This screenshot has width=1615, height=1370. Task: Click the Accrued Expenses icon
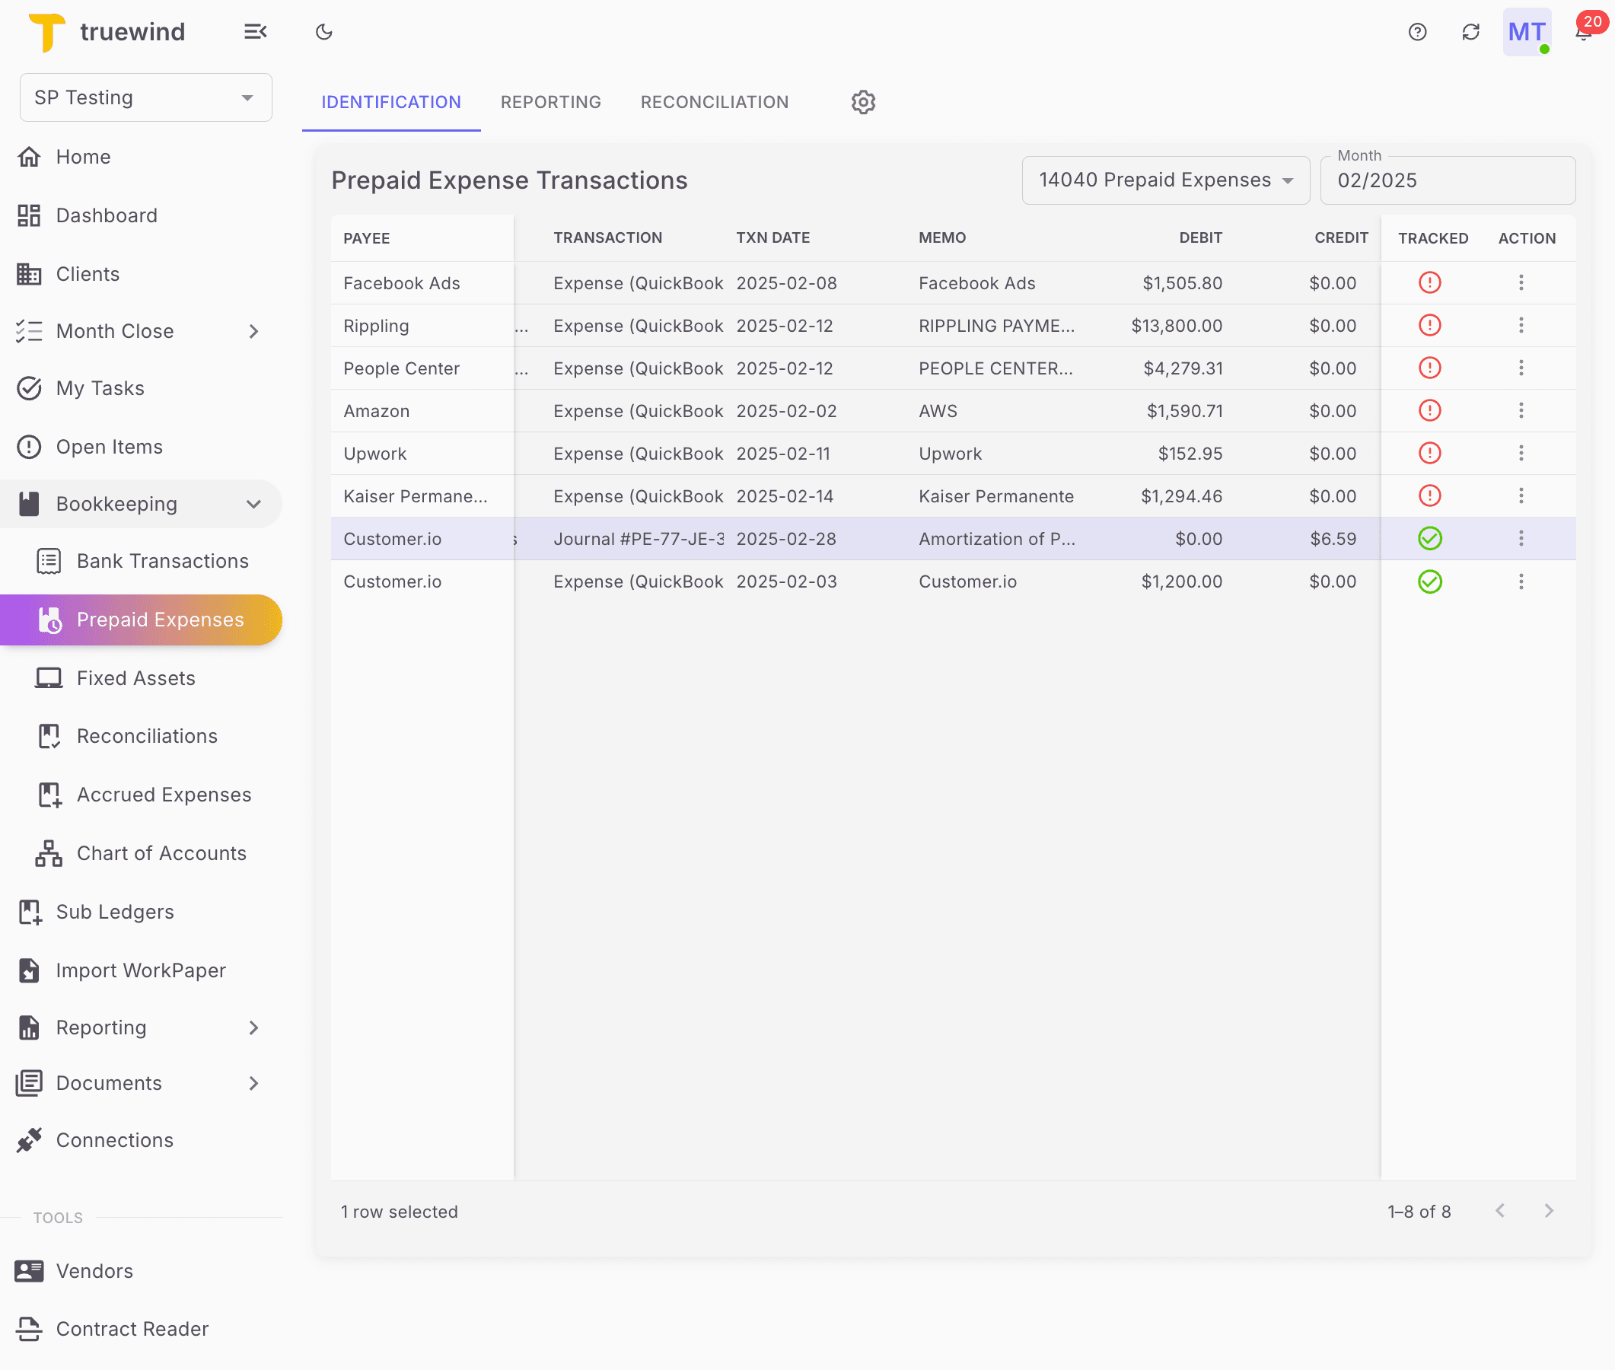pos(48,794)
